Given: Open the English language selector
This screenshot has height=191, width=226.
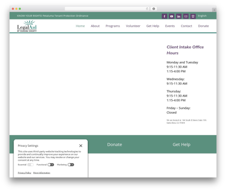Looking at the screenshot, I should coord(202,16).
